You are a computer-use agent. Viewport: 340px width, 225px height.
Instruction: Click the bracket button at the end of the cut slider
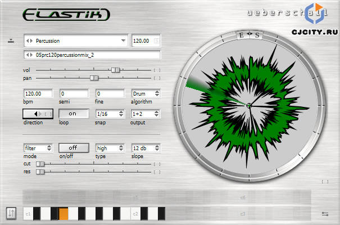157,164
